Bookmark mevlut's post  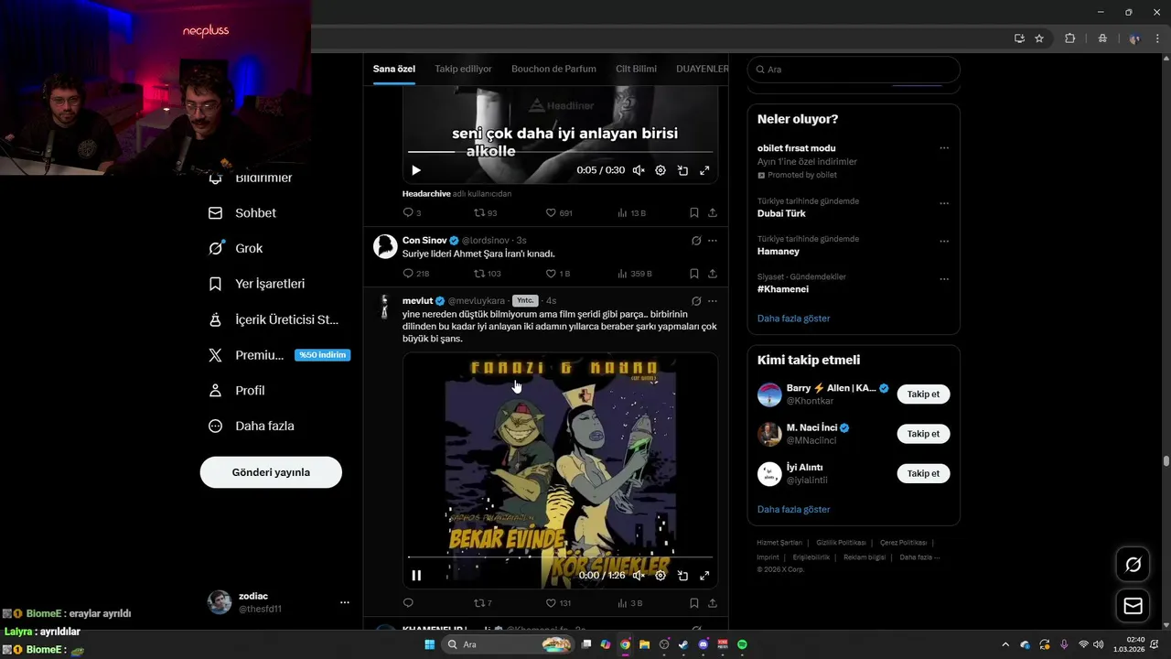click(x=694, y=603)
